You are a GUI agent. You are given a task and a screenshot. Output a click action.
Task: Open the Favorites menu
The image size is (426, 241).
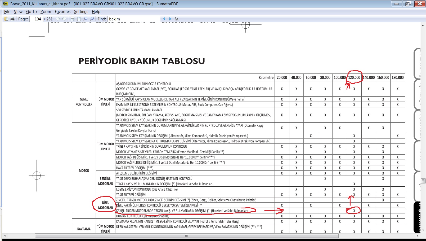pyautogui.click(x=62, y=12)
